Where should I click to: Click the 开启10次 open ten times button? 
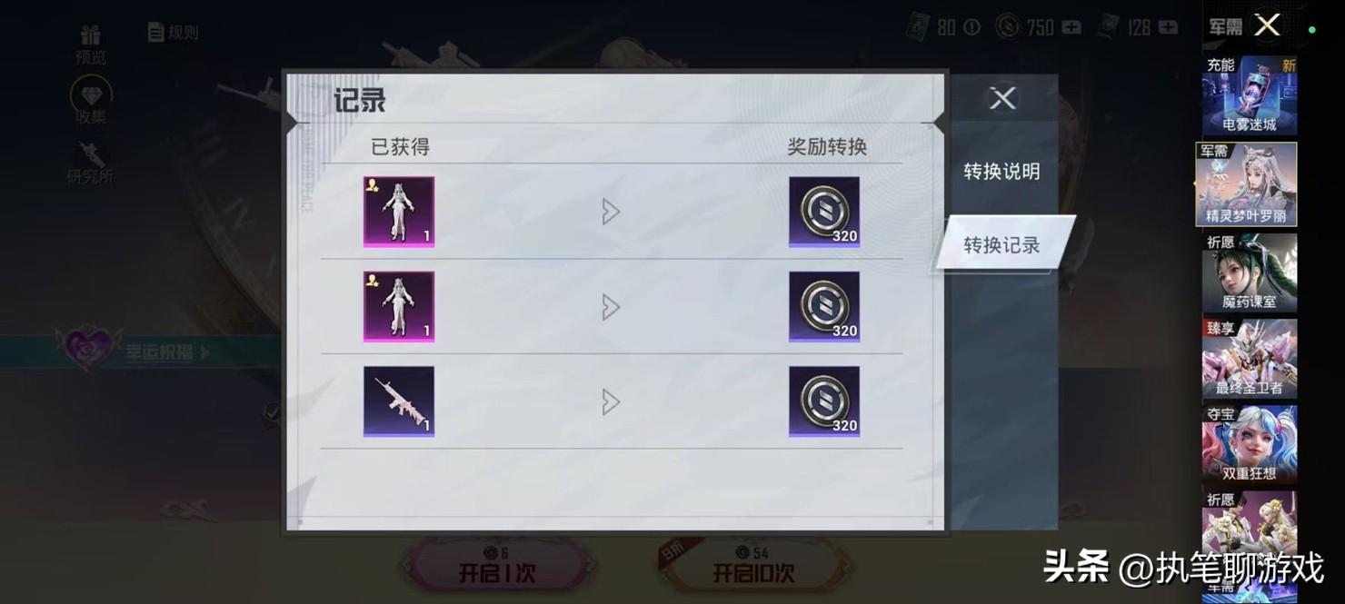coord(753,565)
